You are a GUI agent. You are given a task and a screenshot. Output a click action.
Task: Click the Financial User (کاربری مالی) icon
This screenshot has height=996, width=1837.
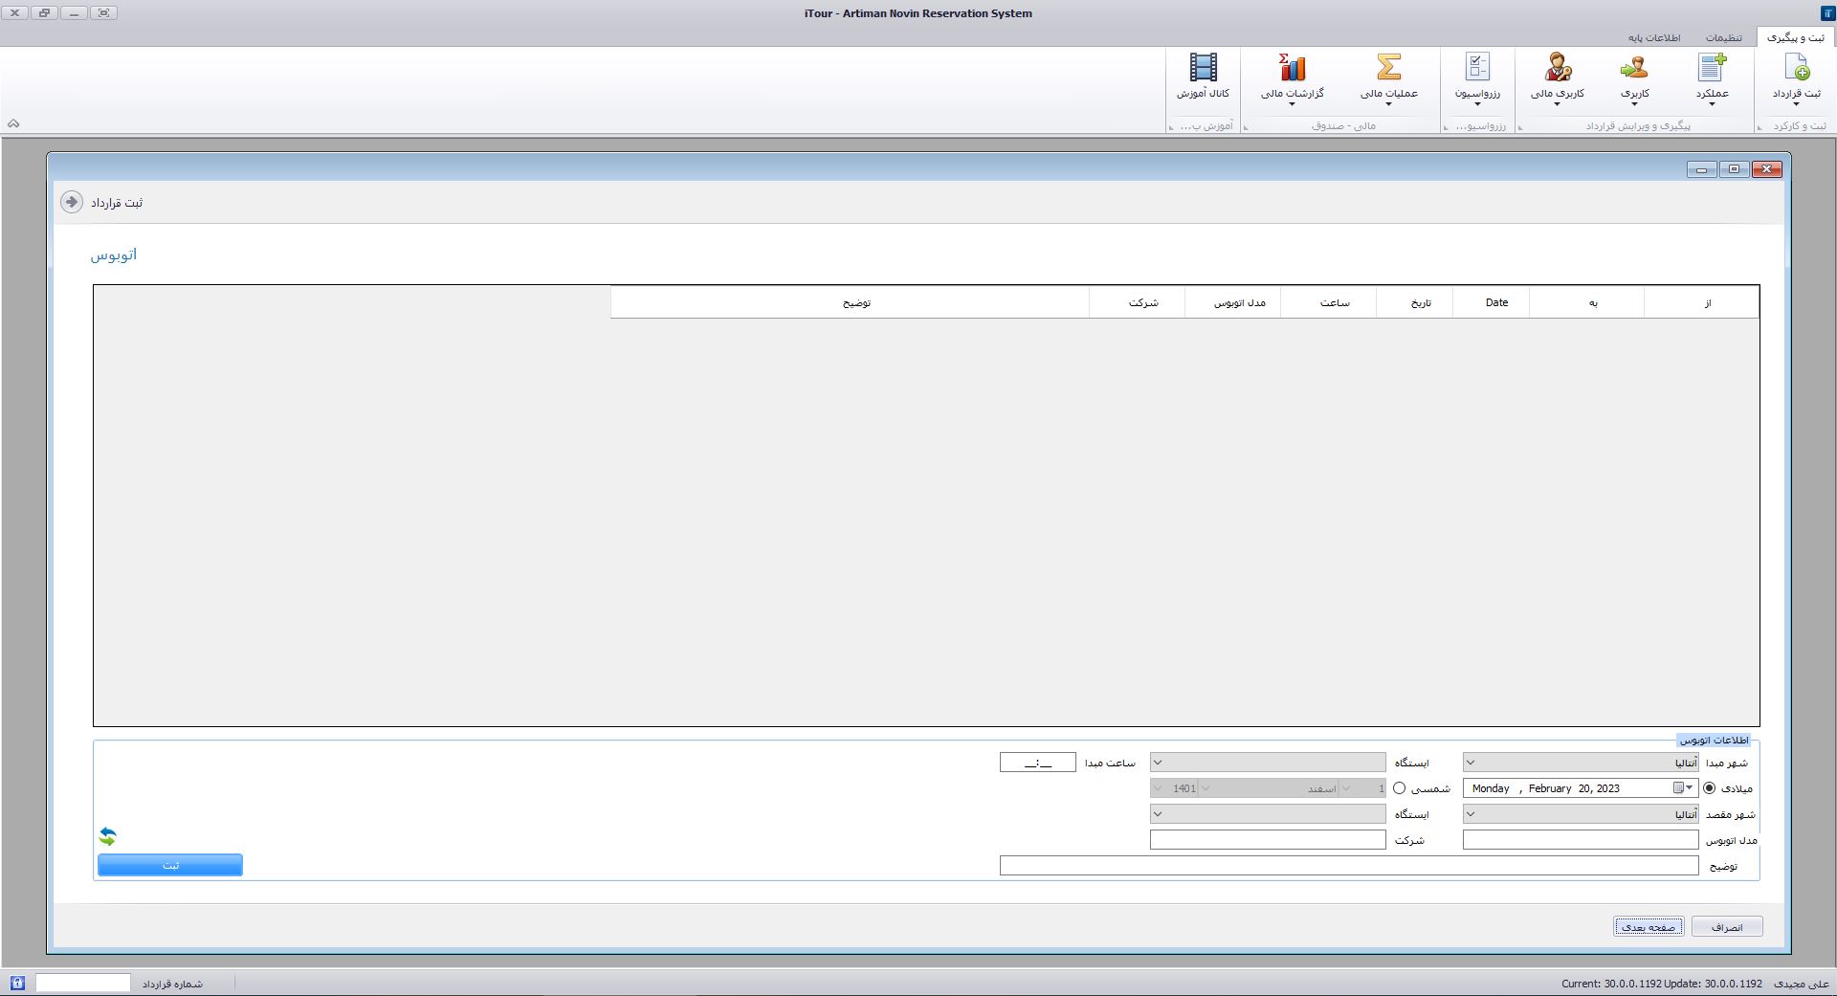click(x=1558, y=69)
